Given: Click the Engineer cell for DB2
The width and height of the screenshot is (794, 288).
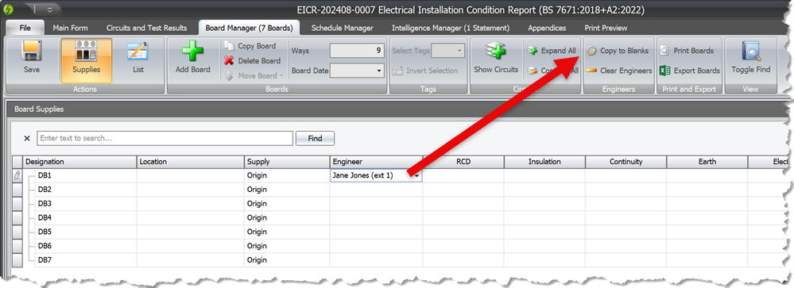Looking at the screenshot, I should point(376,190).
